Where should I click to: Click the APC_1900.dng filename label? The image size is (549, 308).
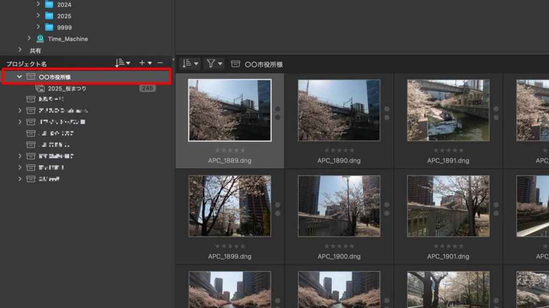click(339, 257)
